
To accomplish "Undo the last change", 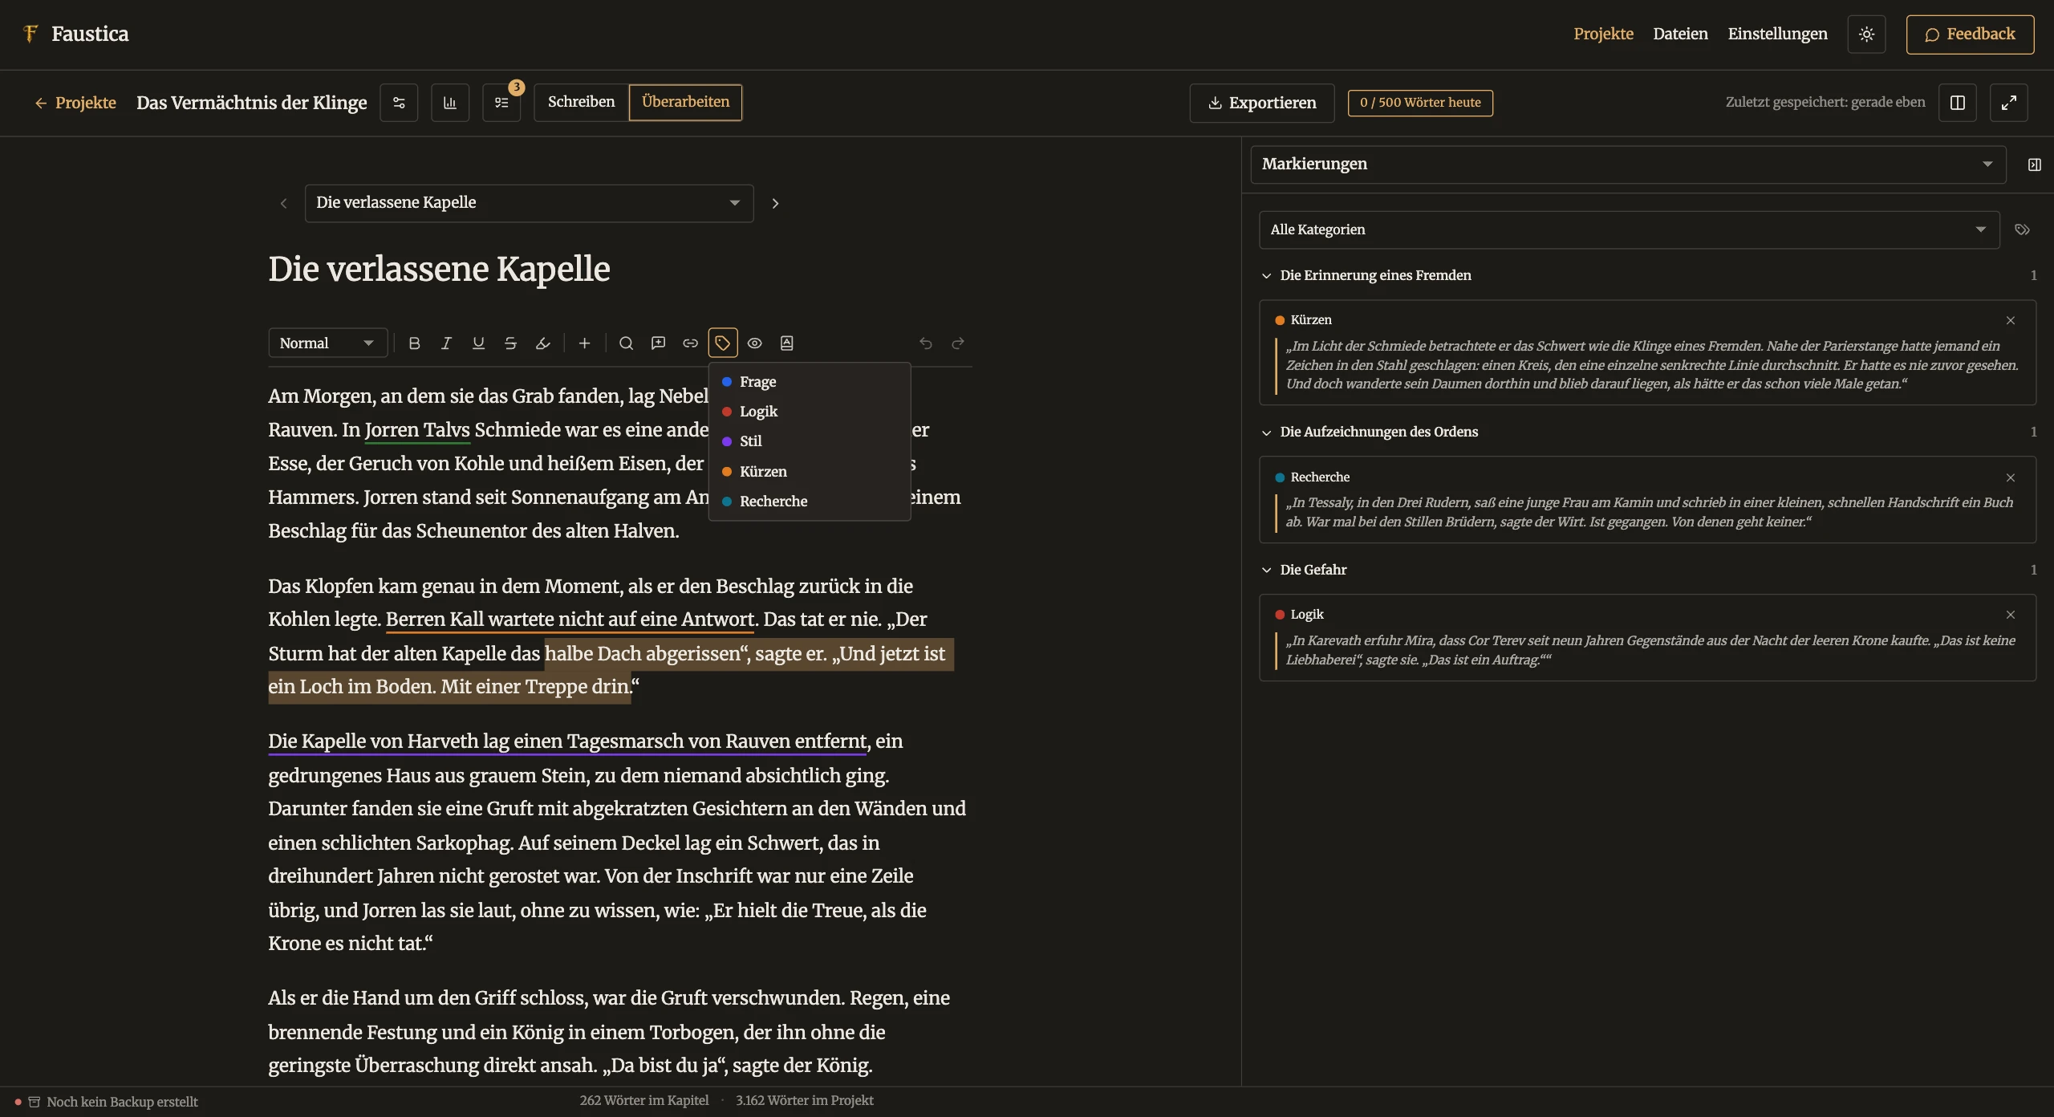I will coord(925,343).
